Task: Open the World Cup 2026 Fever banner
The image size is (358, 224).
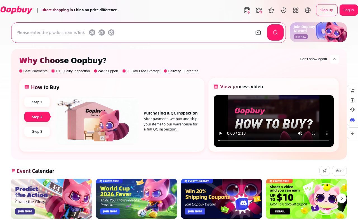Action: [136, 199]
